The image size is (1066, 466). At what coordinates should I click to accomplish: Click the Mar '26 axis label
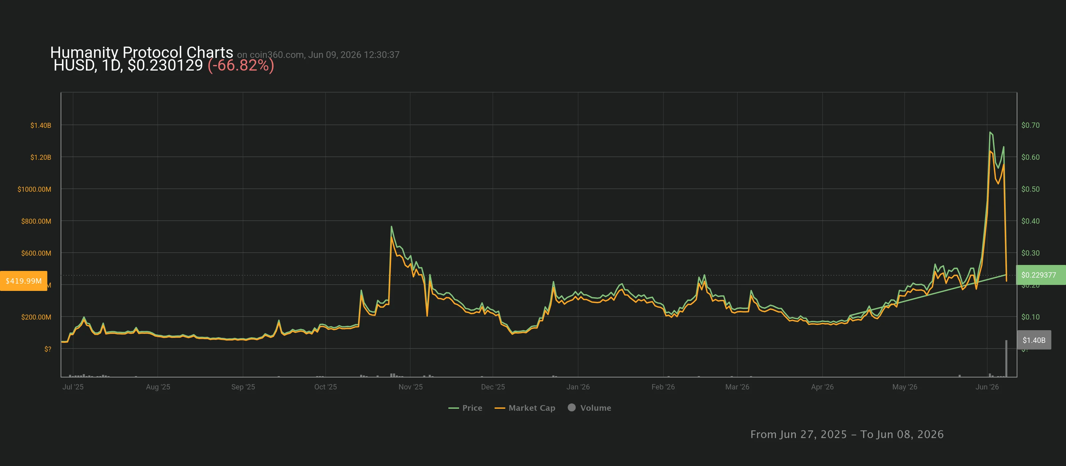737,386
